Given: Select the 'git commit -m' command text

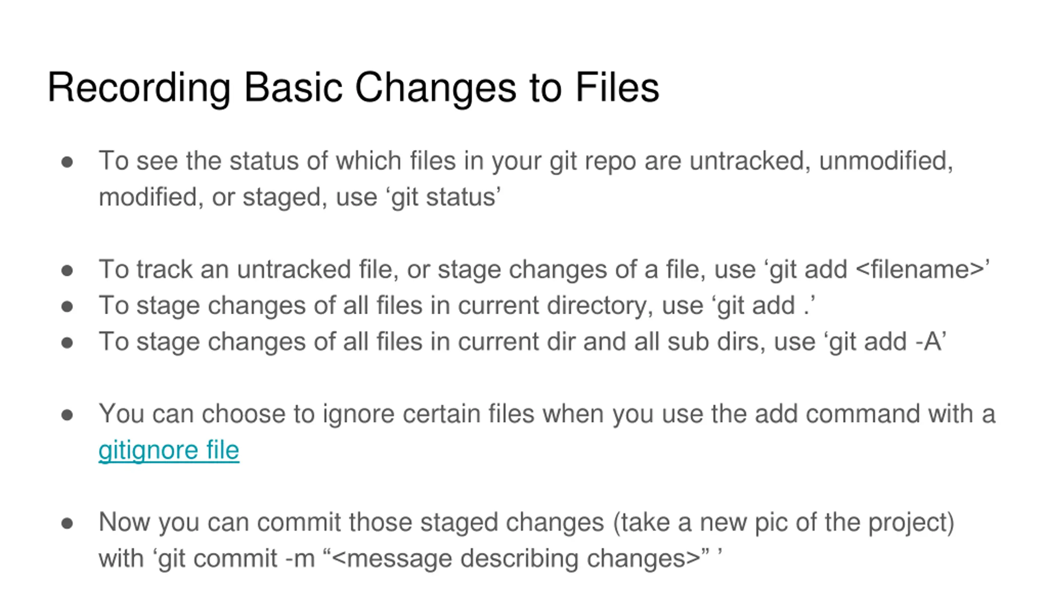Looking at the screenshot, I should point(236,559).
